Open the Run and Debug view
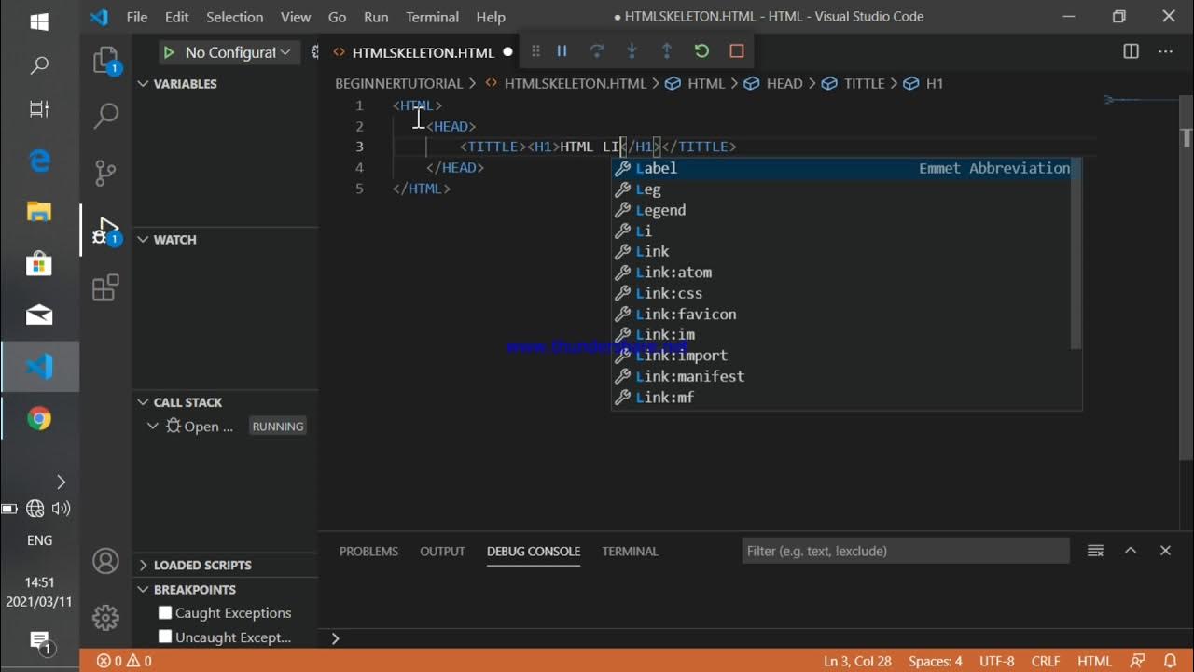This screenshot has height=672, width=1194. 106,231
